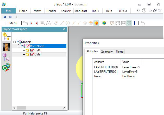Select the Cyl1 part in tree
This screenshot has height=115, width=164.
tap(37, 50)
